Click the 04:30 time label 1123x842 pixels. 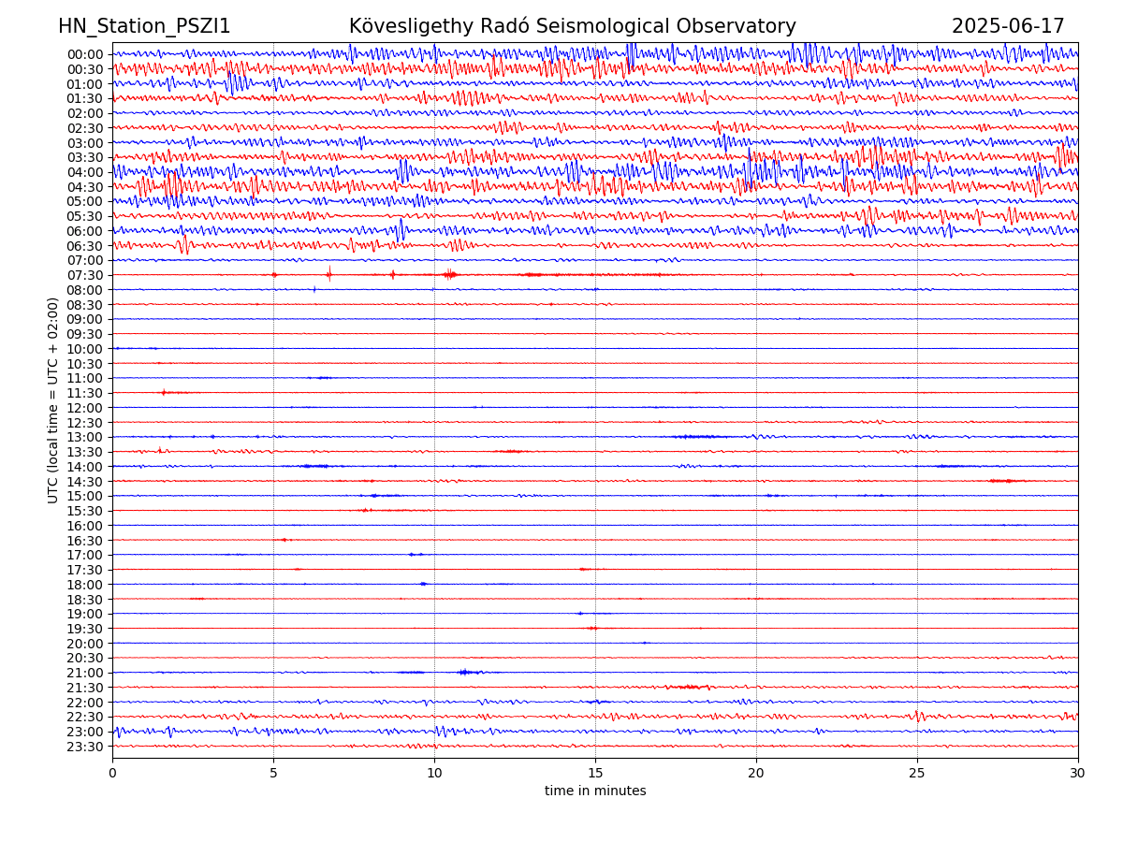tap(85, 187)
